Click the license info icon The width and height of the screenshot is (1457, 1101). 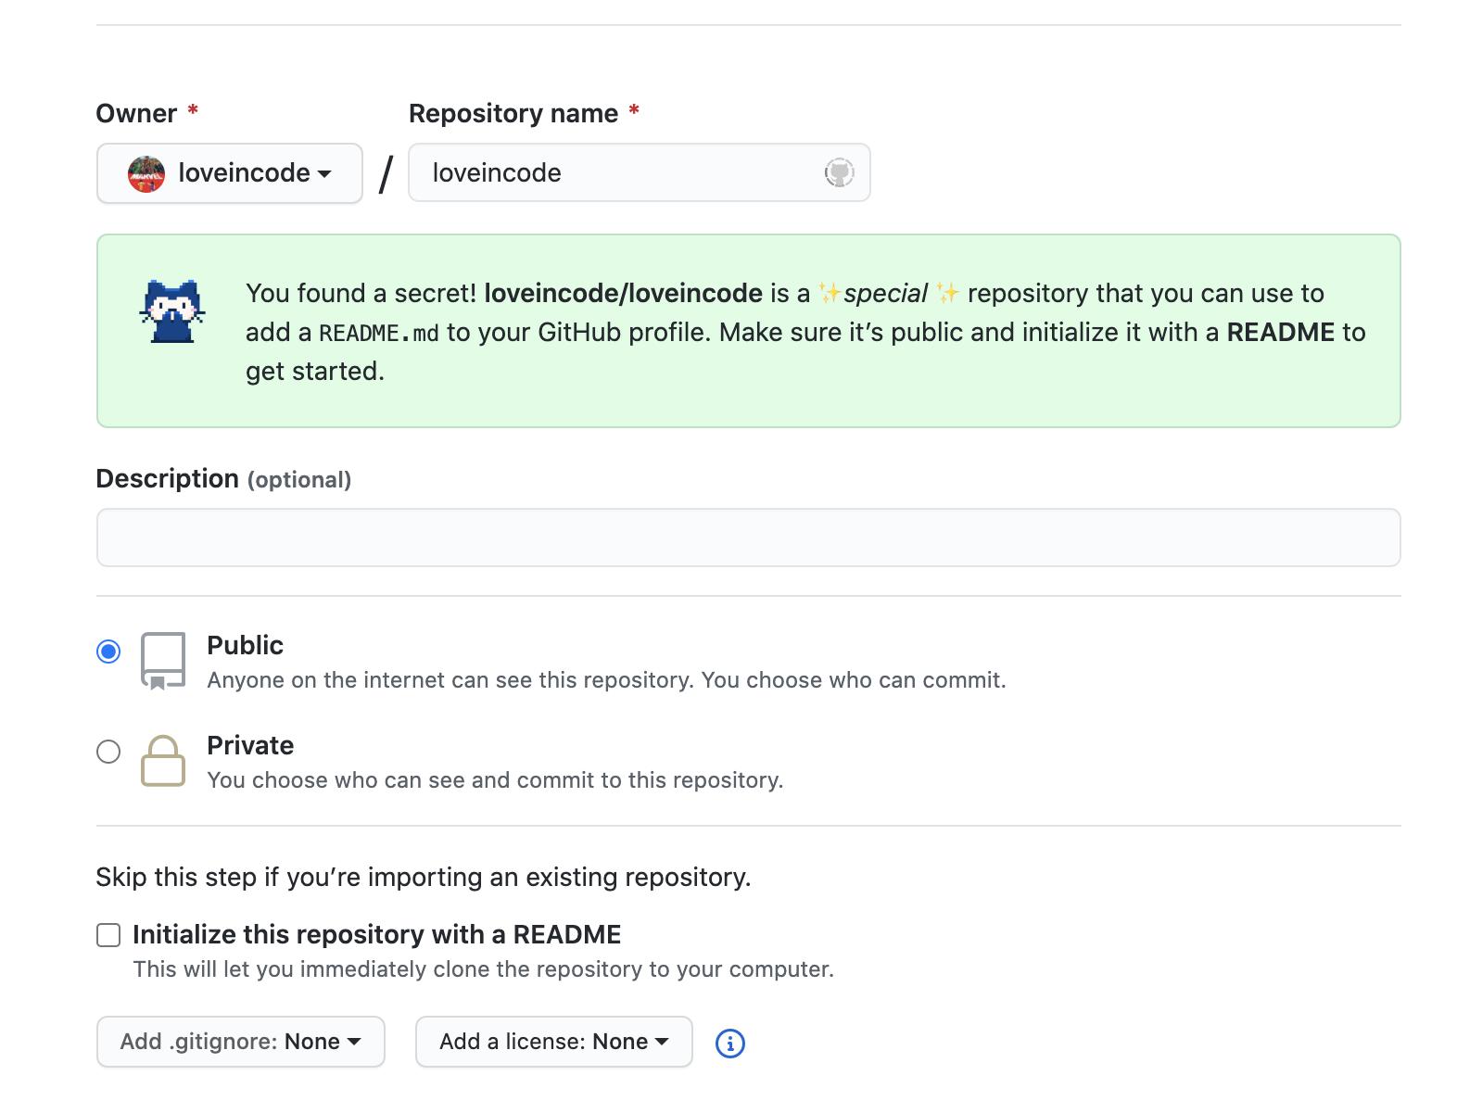click(730, 1044)
